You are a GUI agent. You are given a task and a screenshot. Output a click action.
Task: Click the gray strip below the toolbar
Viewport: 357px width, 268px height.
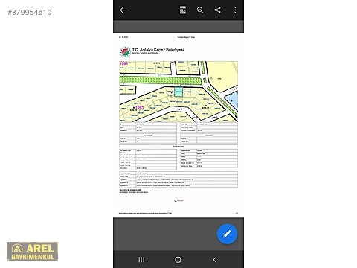coord(178,26)
